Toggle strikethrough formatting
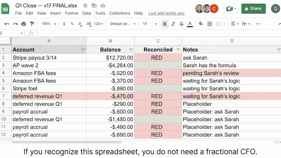Screen dimensions: 281x158 [x=181, y=24]
